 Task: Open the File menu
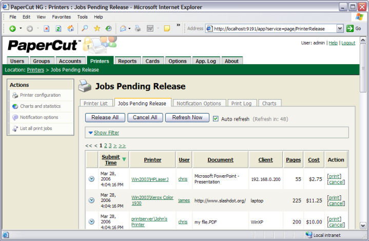tap(13, 17)
